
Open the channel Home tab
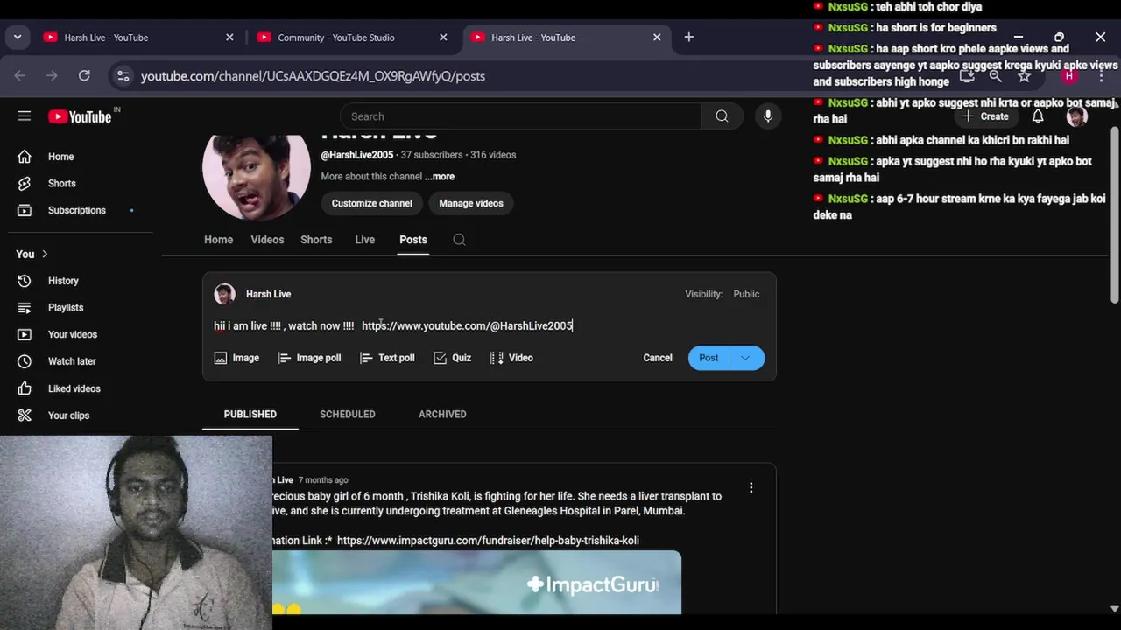[219, 240]
